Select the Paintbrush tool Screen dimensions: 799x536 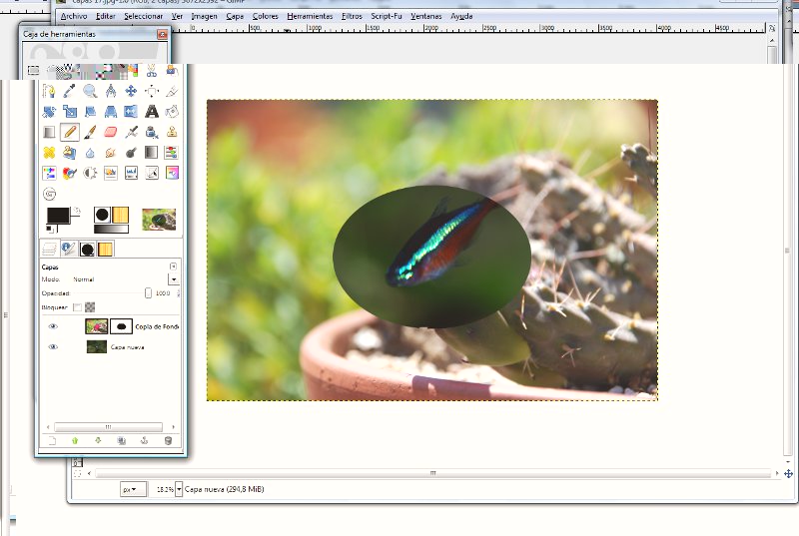(x=90, y=132)
